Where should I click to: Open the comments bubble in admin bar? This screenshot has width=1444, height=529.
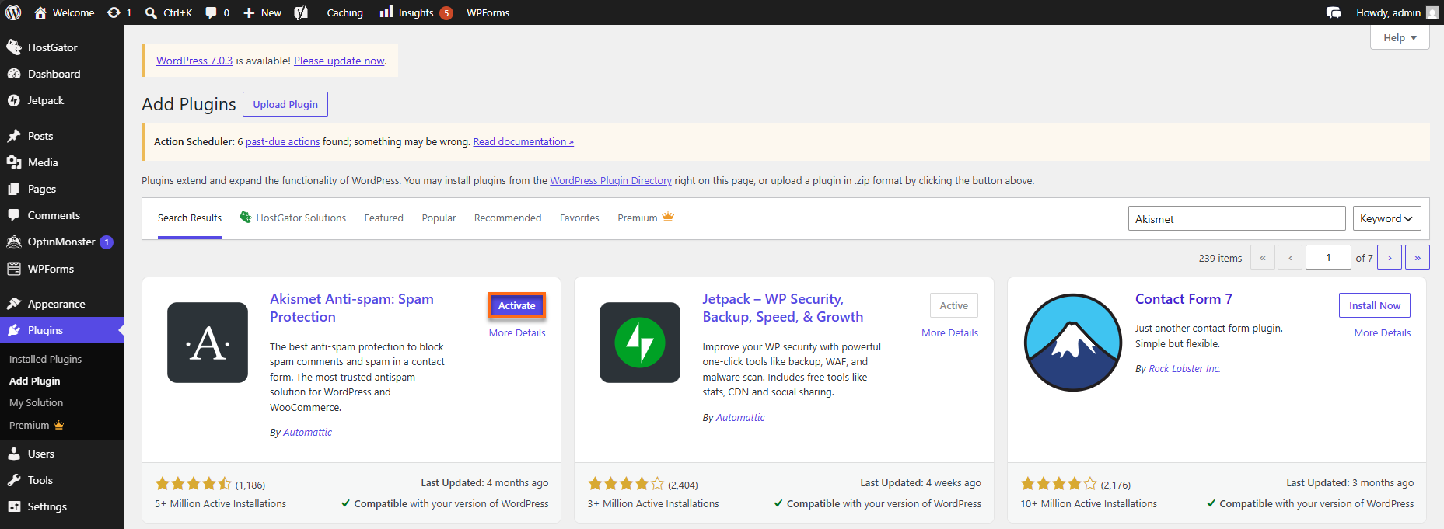click(x=217, y=12)
